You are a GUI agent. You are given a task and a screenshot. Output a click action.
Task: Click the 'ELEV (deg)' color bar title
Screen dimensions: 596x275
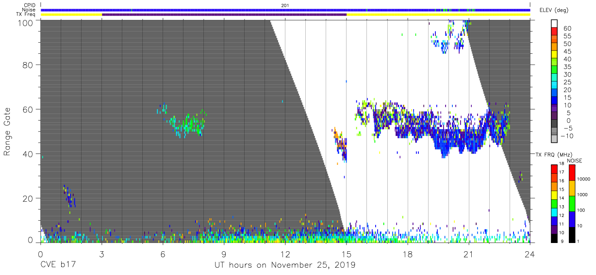click(x=554, y=11)
